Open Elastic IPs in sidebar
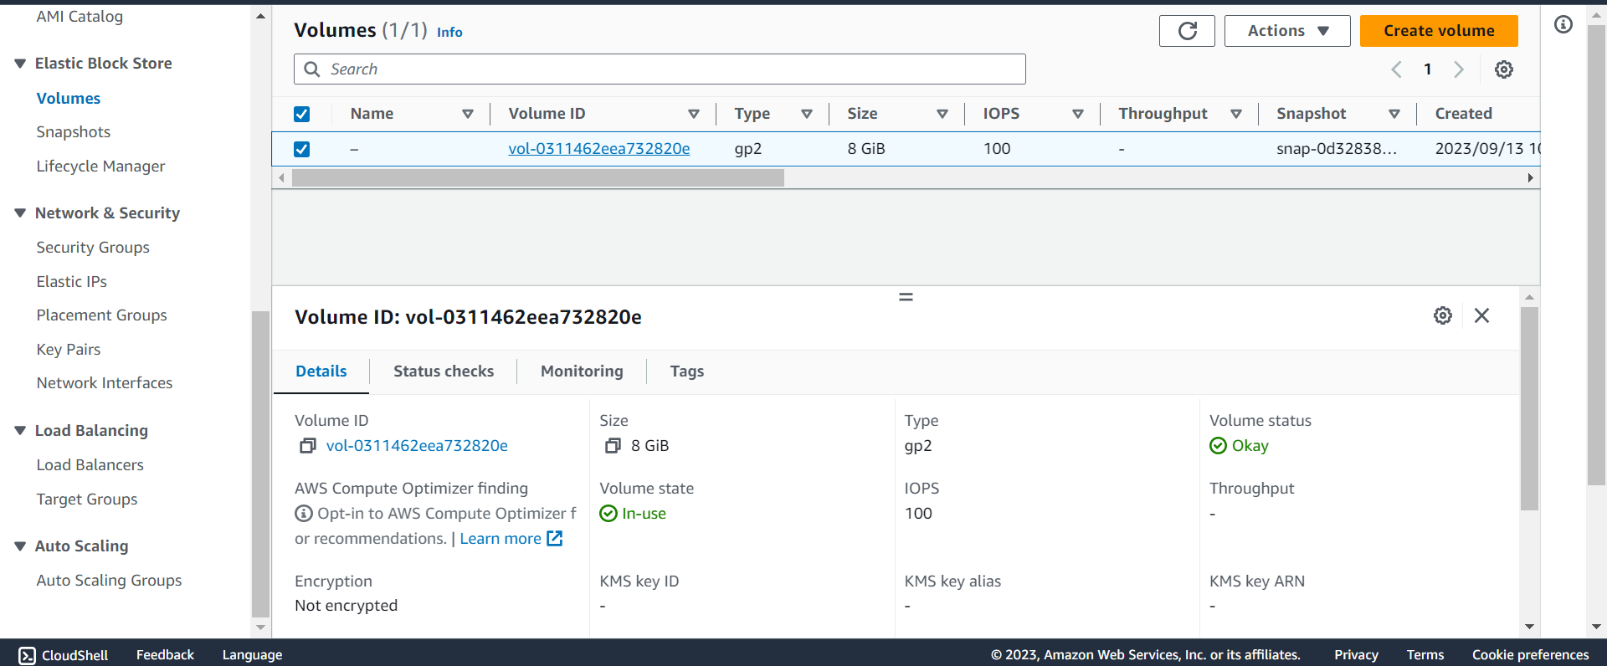Viewport: 1607px width, 666px height. tap(72, 282)
